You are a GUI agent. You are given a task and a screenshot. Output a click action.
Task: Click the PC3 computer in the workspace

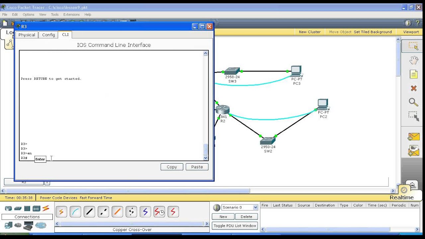(x=296, y=71)
